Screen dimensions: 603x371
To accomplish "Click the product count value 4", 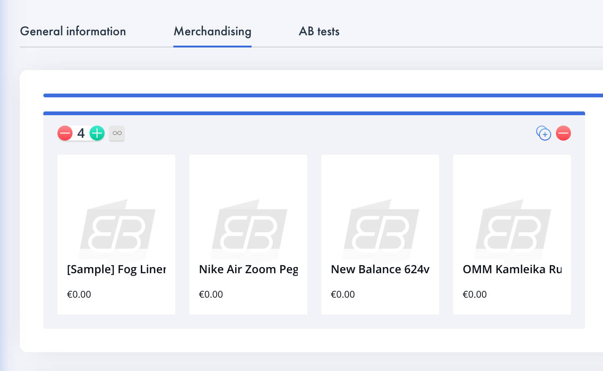I will point(81,134).
